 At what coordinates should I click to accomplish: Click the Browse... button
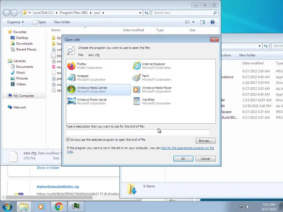[206, 141]
